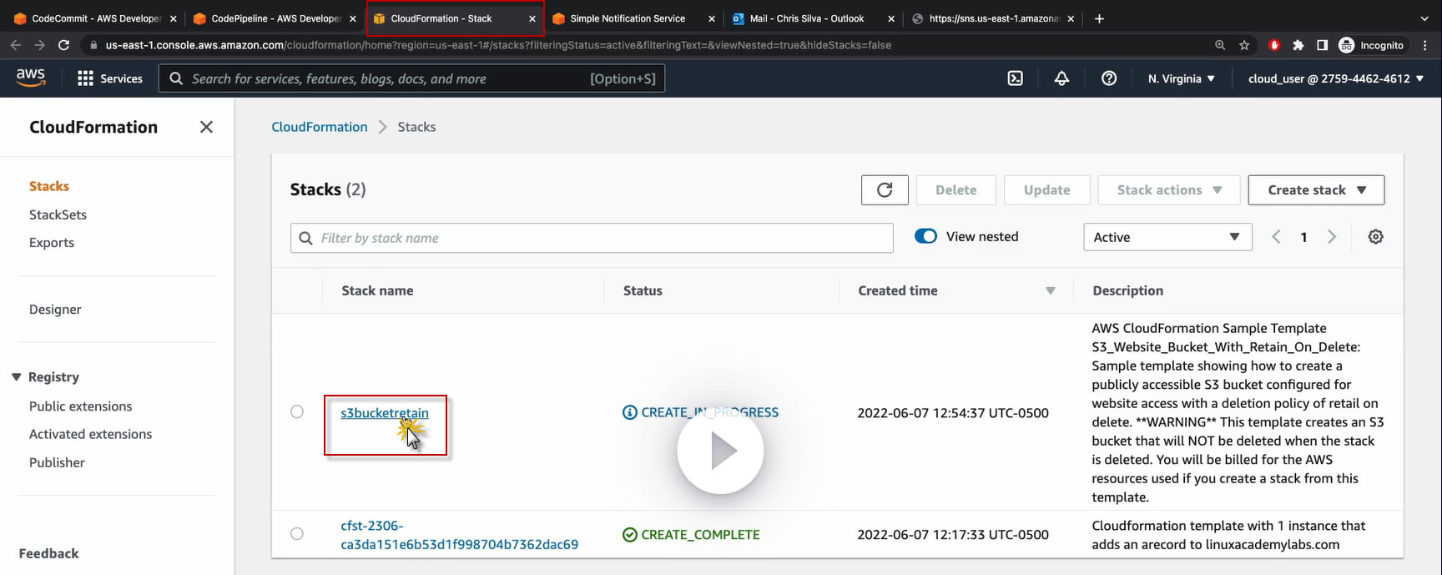The height and width of the screenshot is (575, 1442).
Task: Open Designer in the side navigation
Action: (55, 310)
